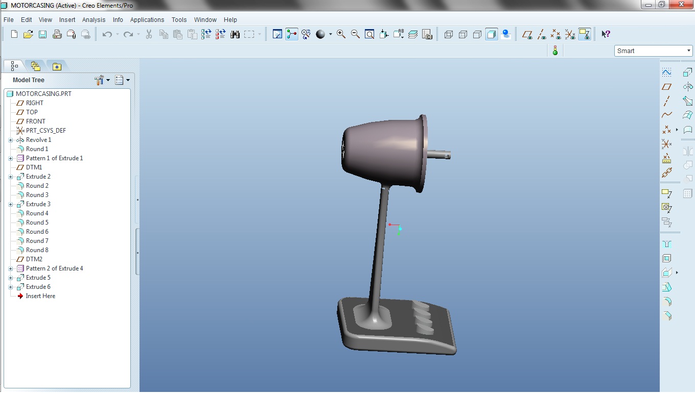The height and width of the screenshot is (394, 695).
Task: Switch to hidden line display style
Action: 463,34
